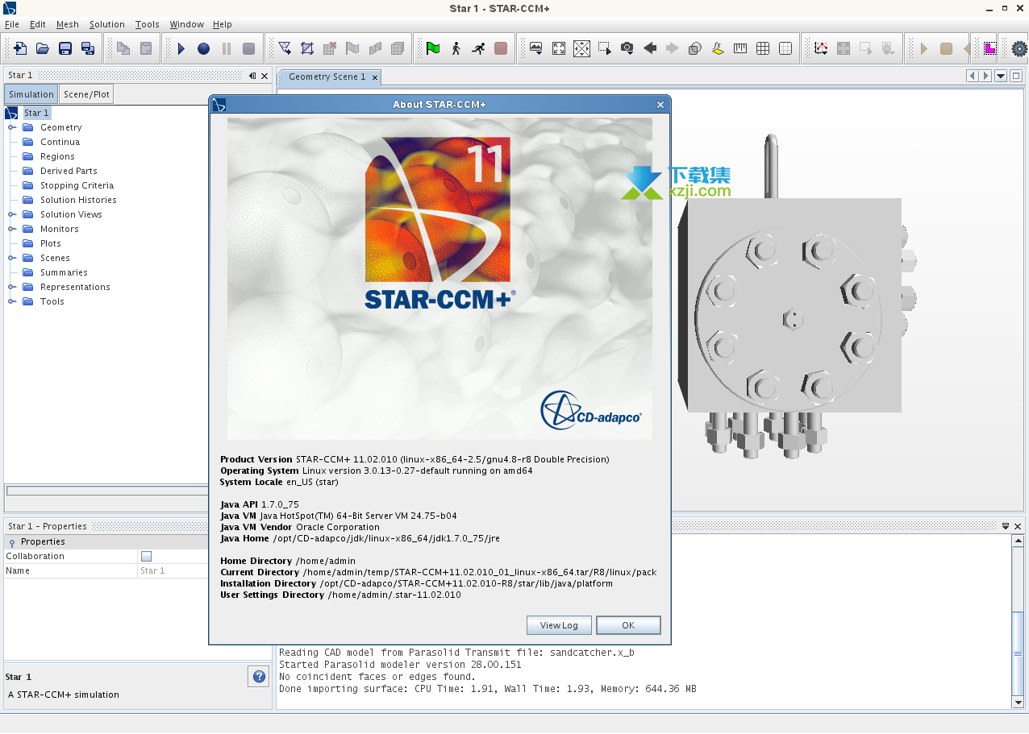Start macro recording with blue circle

pos(203,48)
